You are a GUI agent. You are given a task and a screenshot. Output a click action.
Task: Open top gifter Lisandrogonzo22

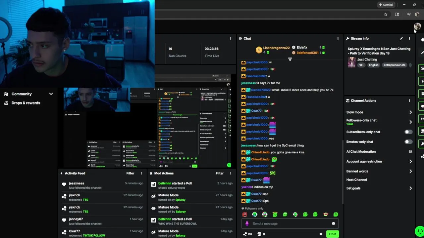tap(276, 48)
